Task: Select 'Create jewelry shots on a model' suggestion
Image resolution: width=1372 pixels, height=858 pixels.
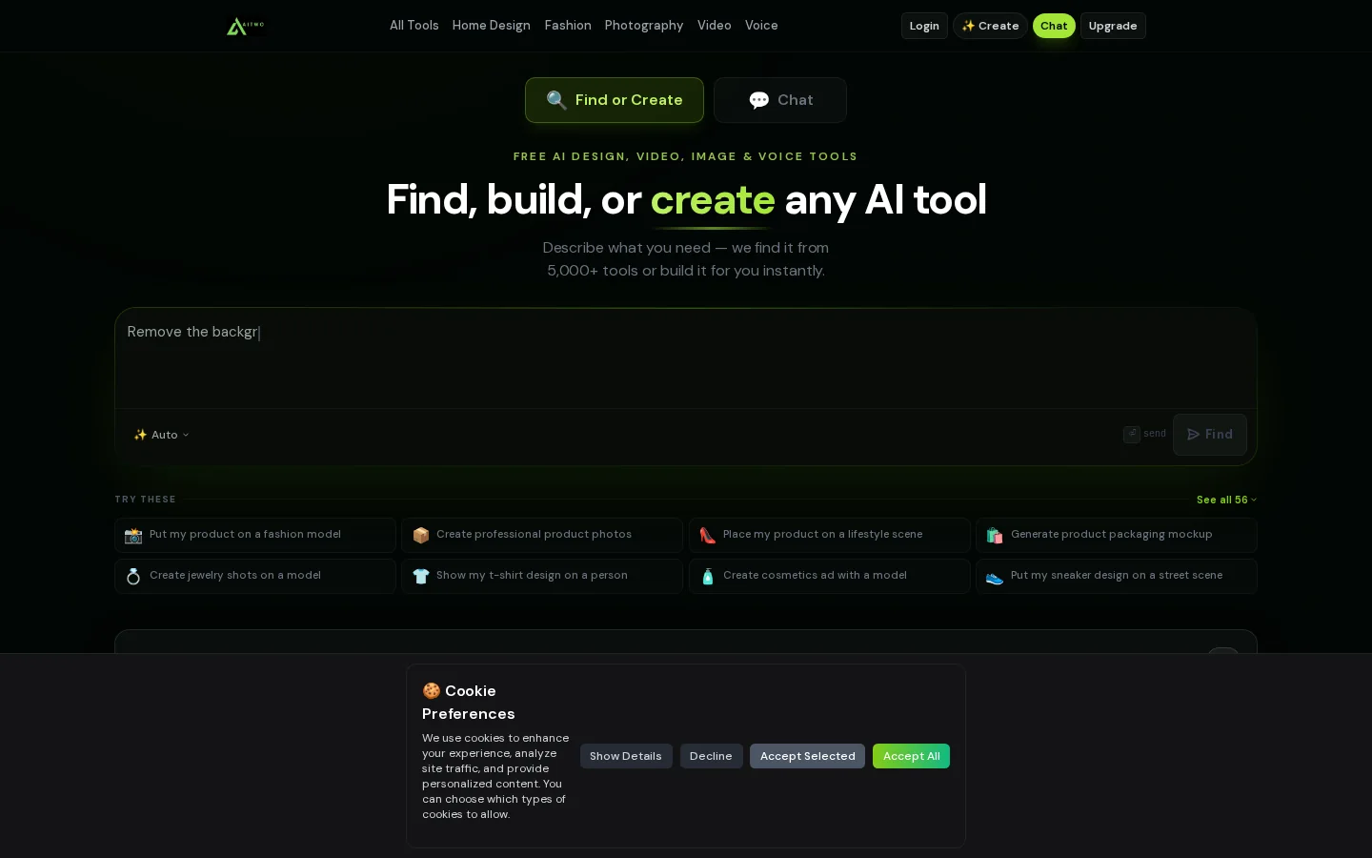Action: coord(255,576)
